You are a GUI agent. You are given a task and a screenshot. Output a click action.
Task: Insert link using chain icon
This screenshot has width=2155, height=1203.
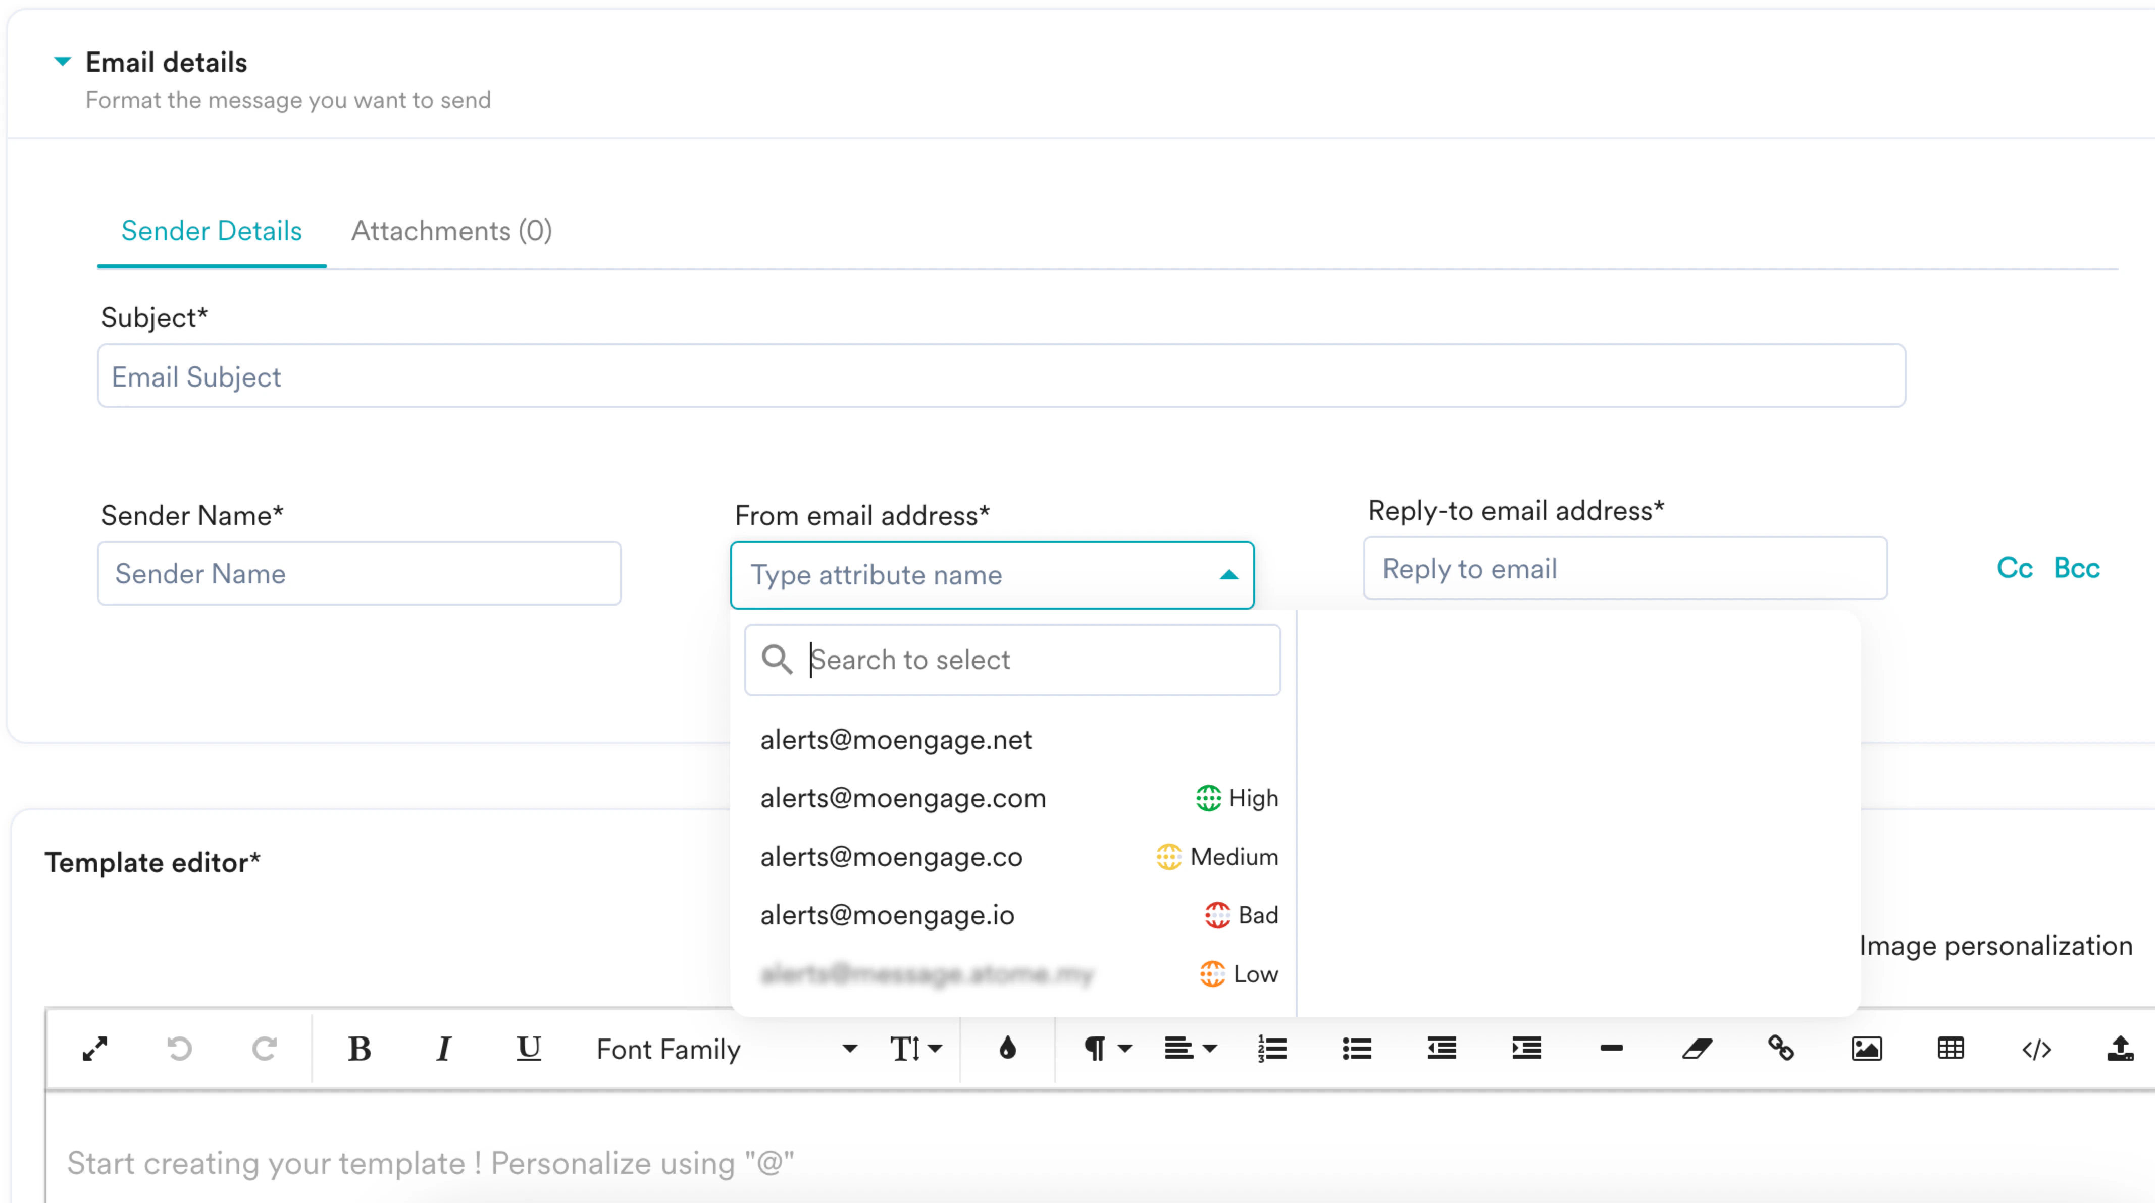click(x=1781, y=1049)
